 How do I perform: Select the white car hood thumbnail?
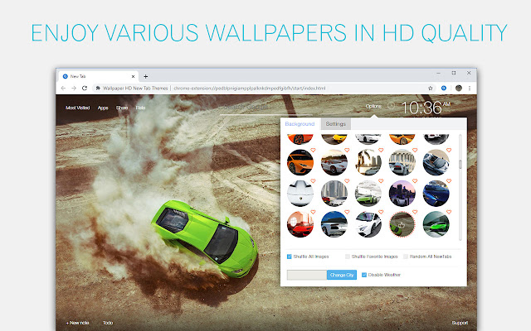300,194
